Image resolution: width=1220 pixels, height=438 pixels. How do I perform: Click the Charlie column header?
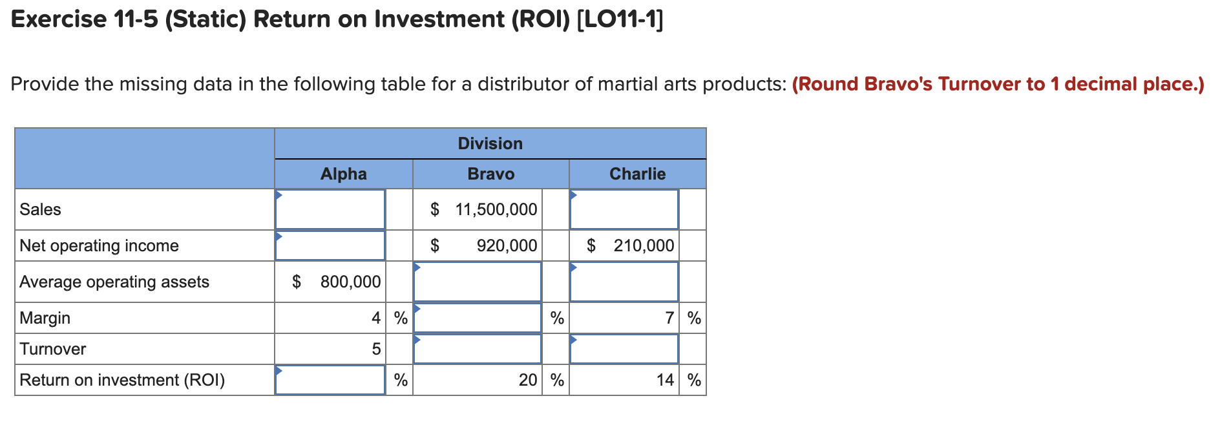point(636,173)
